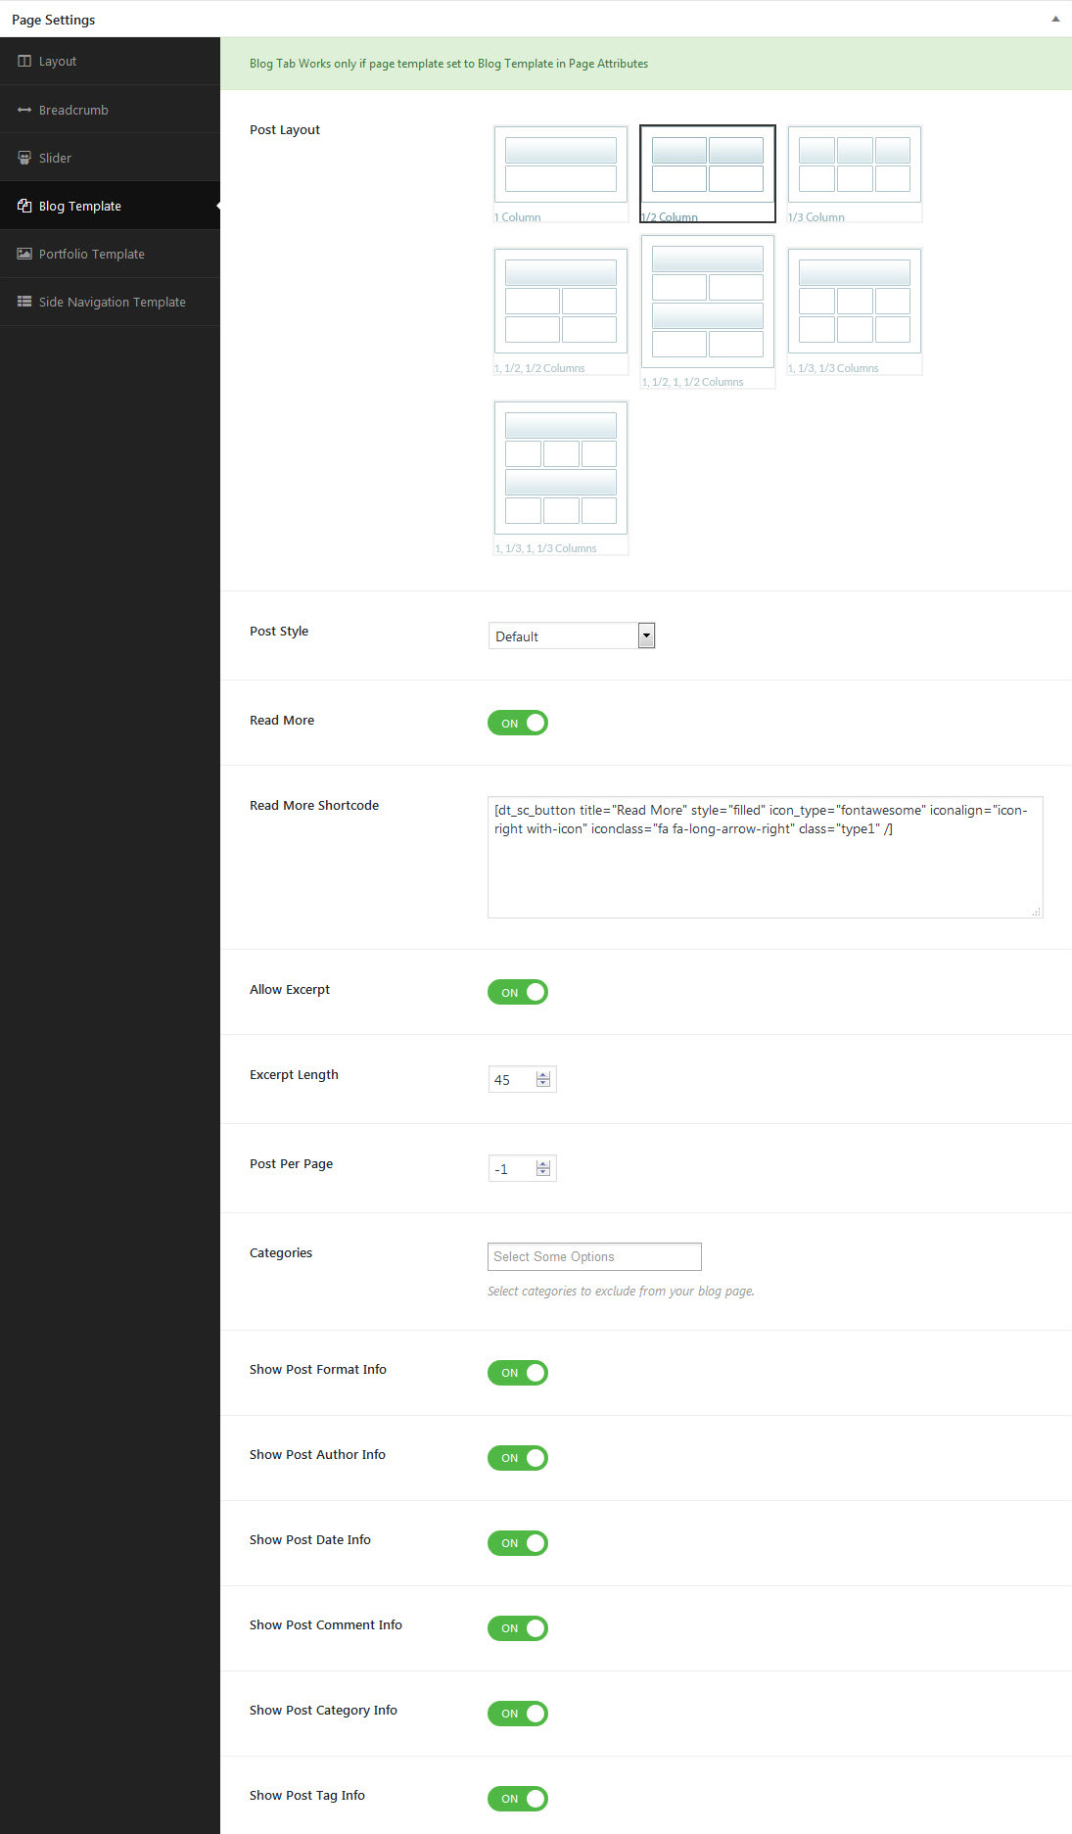Click the Blog Tab template notice text
This screenshot has height=1834, width=1072.
click(x=448, y=64)
